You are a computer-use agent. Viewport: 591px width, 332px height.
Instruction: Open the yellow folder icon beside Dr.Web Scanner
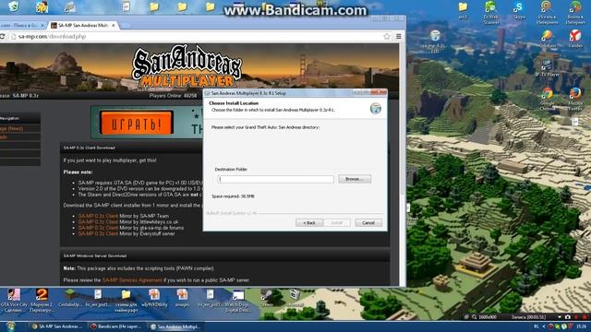pyautogui.click(x=463, y=10)
